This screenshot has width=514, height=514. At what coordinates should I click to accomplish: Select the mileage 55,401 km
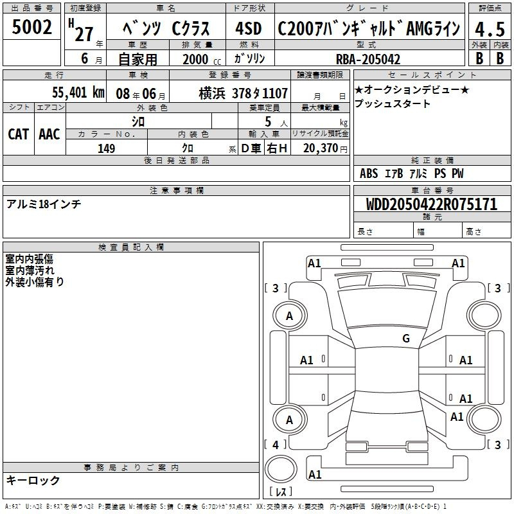click(78, 92)
